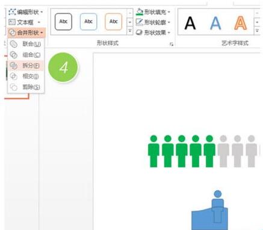Click the Shape Outline pen icon

click(140, 22)
